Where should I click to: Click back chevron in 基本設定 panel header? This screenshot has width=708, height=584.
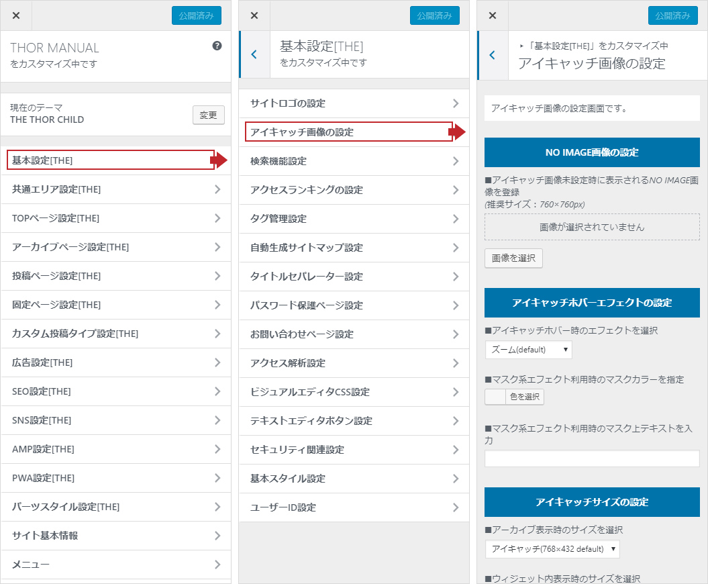pos(254,54)
